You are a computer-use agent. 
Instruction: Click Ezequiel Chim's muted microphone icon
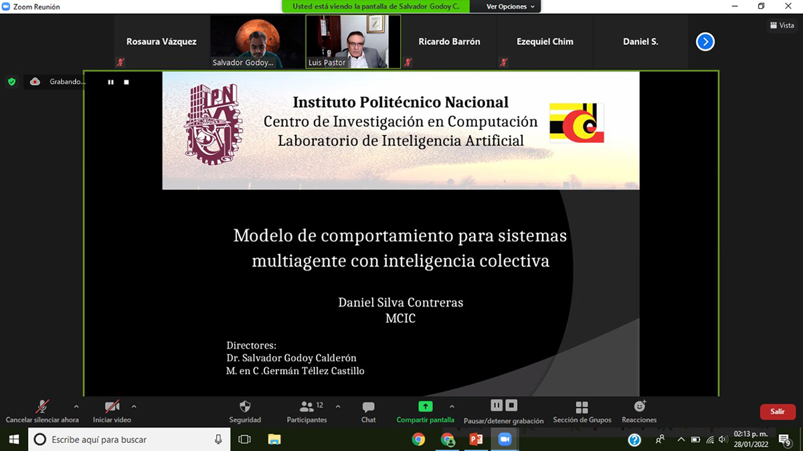click(503, 62)
